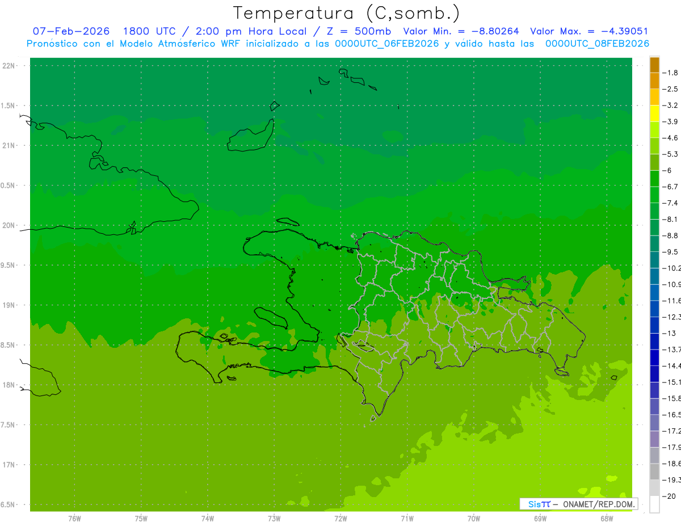Click the "-14.4" colorbar label

(671, 366)
